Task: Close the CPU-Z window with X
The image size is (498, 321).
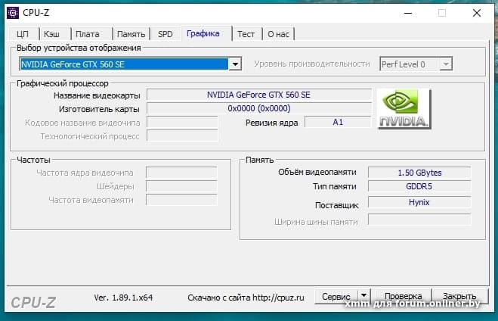Action: pyautogui.click(x=476, y=13)
